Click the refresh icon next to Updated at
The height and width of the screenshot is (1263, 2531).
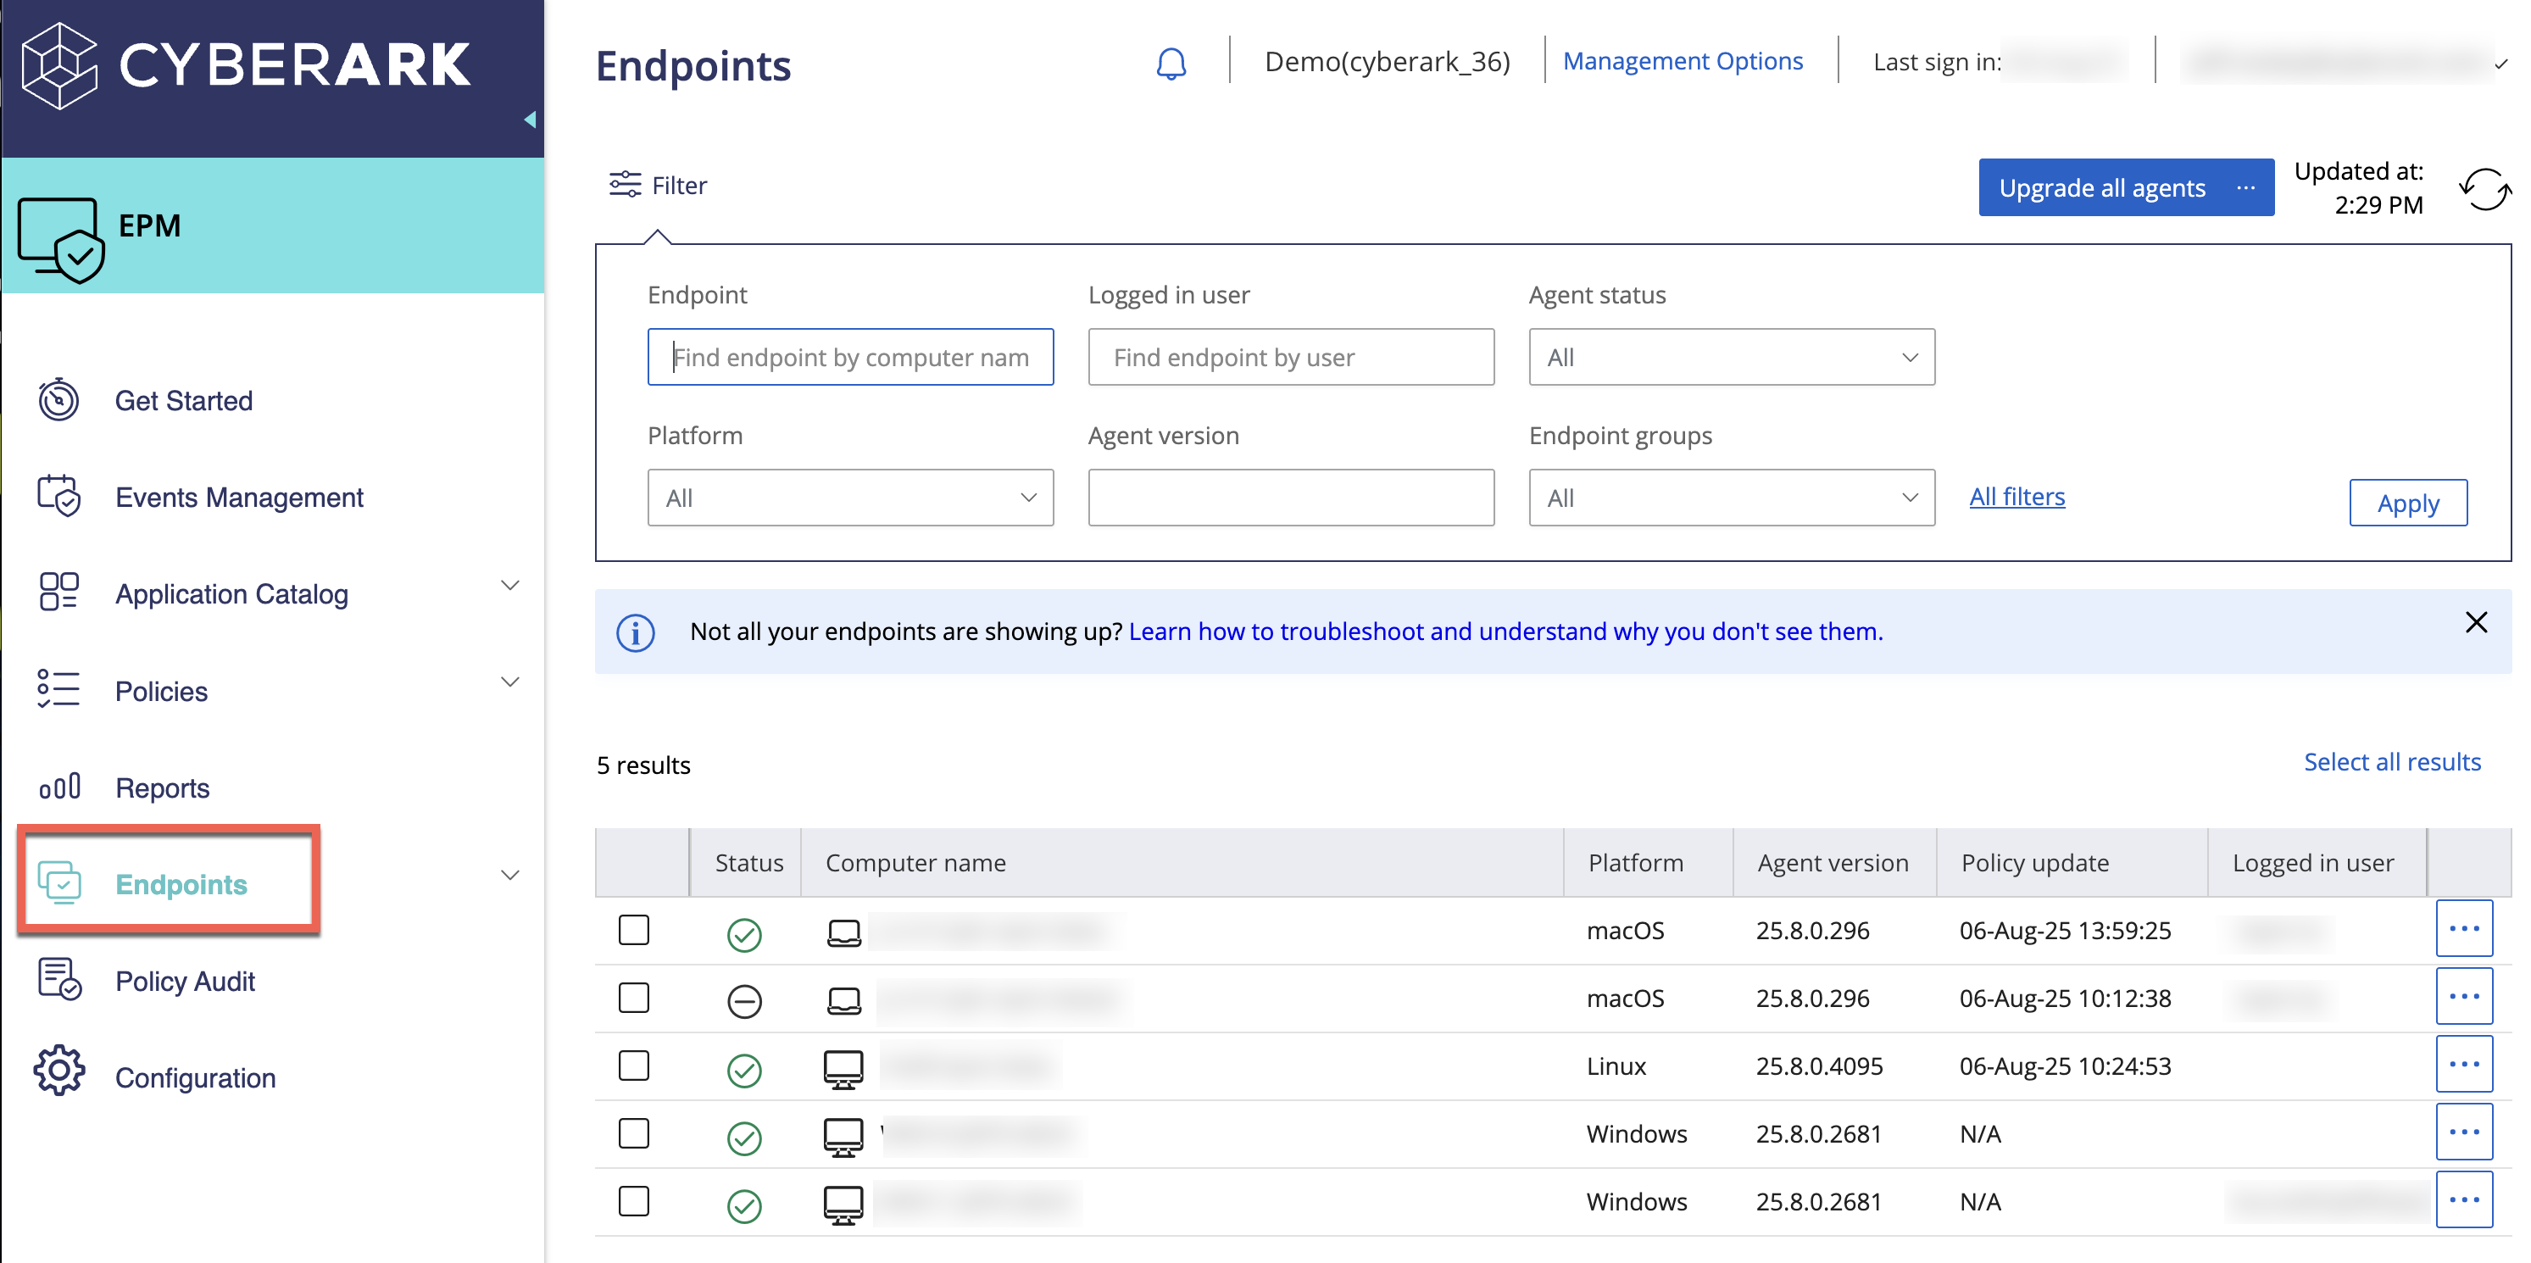pos(2486,189)
